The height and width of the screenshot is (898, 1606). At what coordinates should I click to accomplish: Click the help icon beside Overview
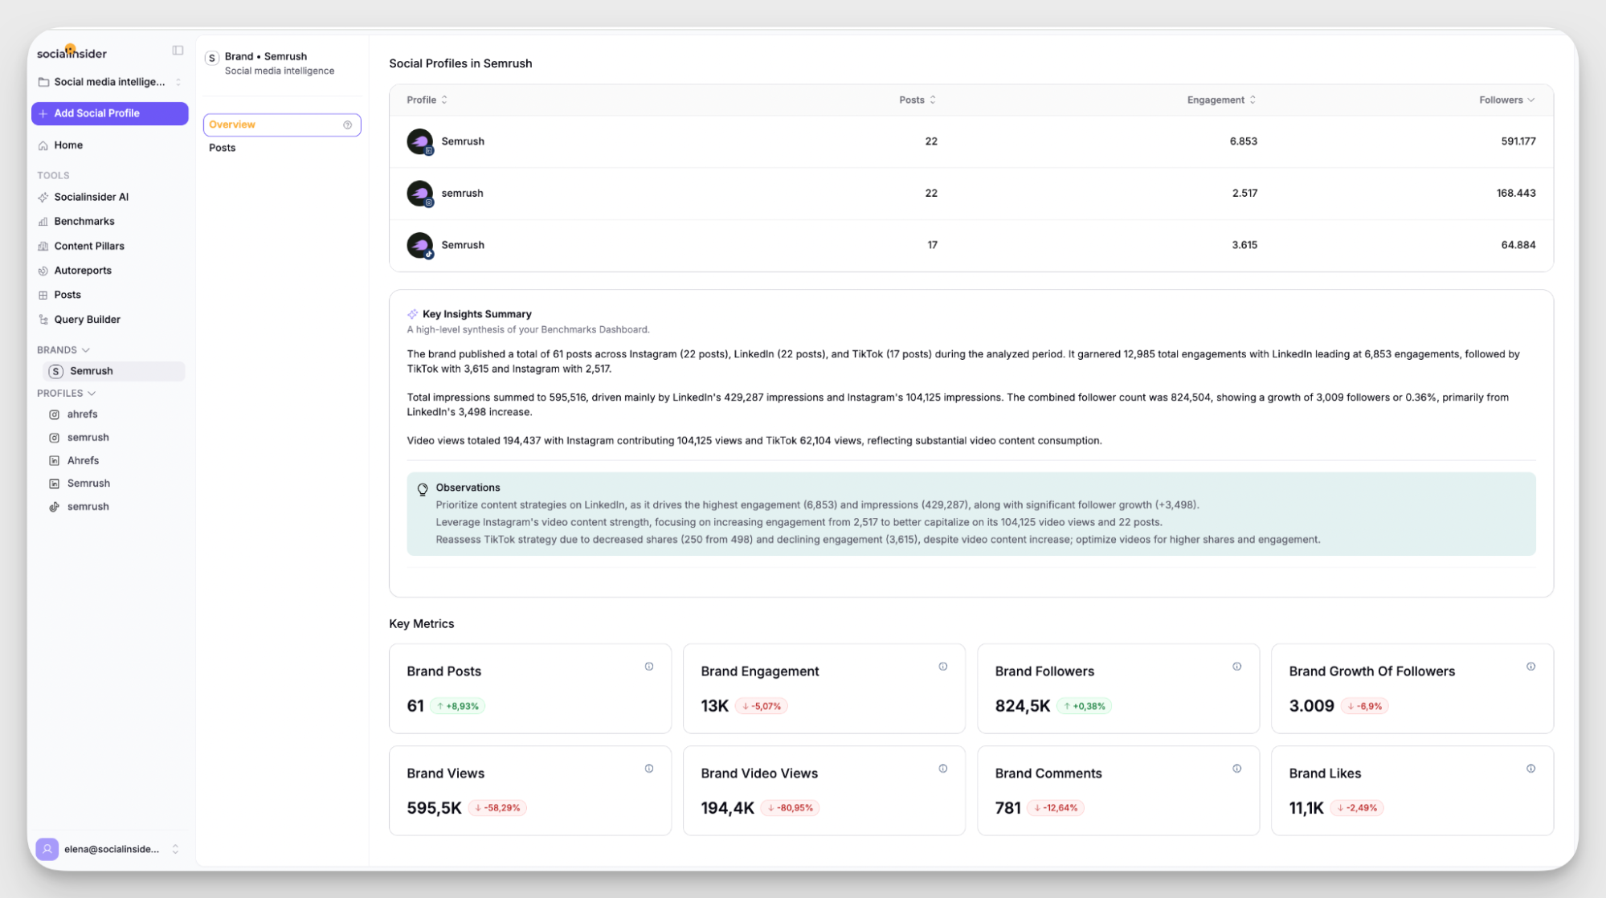pyautogui.click(x=348, y=125)
